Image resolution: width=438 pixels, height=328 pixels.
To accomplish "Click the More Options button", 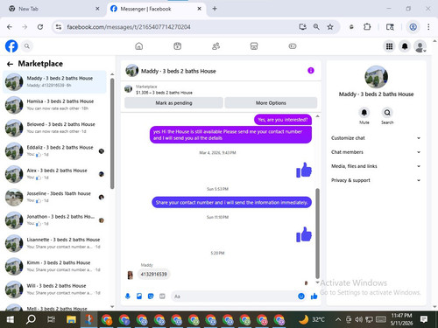I will coord(271,103).
